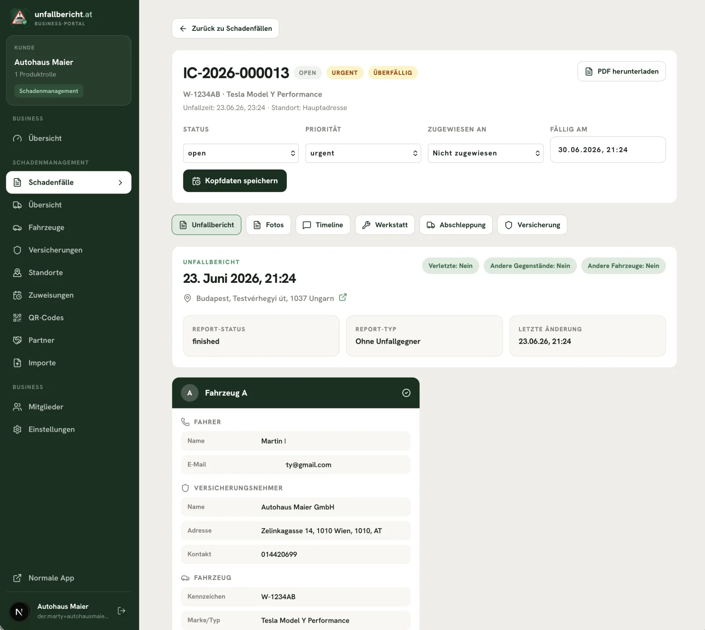Open the Timeline tab
705x630 pixels.
[323, 225]
